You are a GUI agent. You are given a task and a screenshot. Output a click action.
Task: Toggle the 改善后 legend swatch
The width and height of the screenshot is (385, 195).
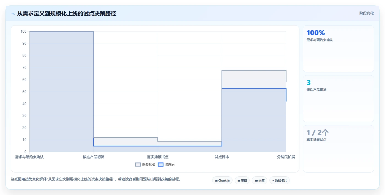[160, 164]
